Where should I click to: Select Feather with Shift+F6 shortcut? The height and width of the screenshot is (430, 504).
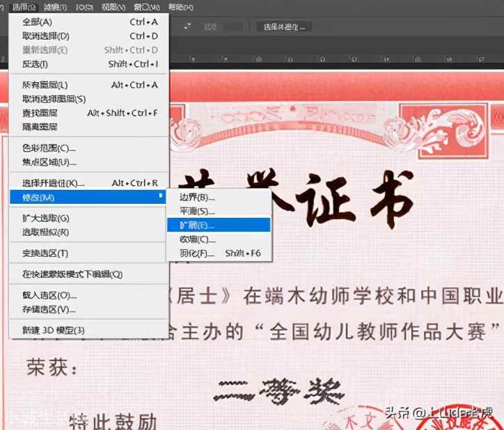(219, 253)
